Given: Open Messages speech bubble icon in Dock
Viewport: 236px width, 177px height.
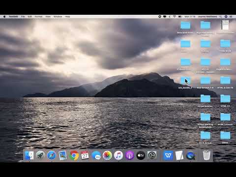Looking at the screenshot, I should pyautogui.click(x=96, y=155).
